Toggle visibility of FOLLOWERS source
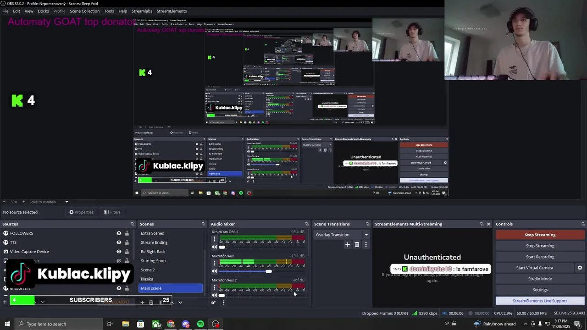 (119, 233)
